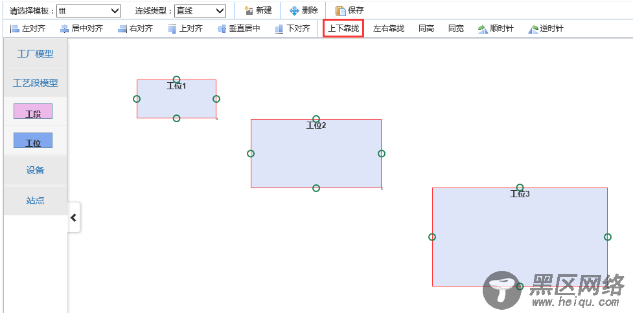Click the 下对齐 align-bottom icon
Screen dimensions: 633x313
coord(279,29)
